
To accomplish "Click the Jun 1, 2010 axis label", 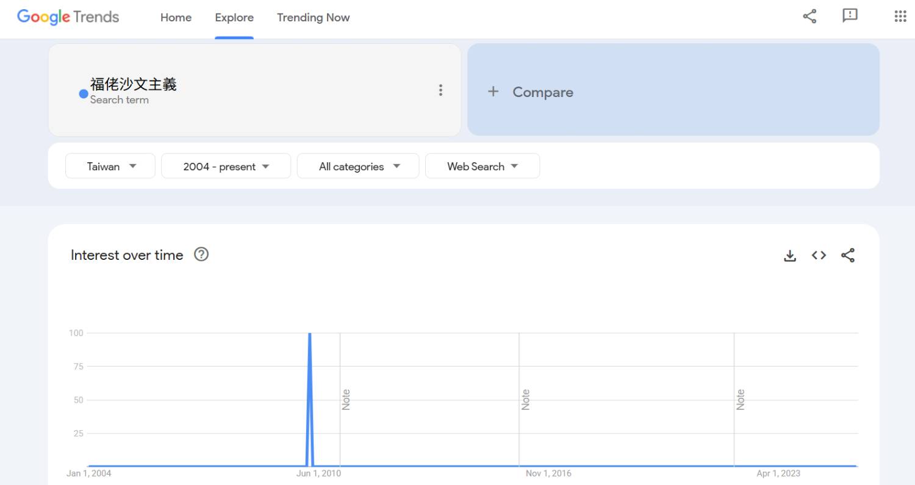I will [318, 473].
